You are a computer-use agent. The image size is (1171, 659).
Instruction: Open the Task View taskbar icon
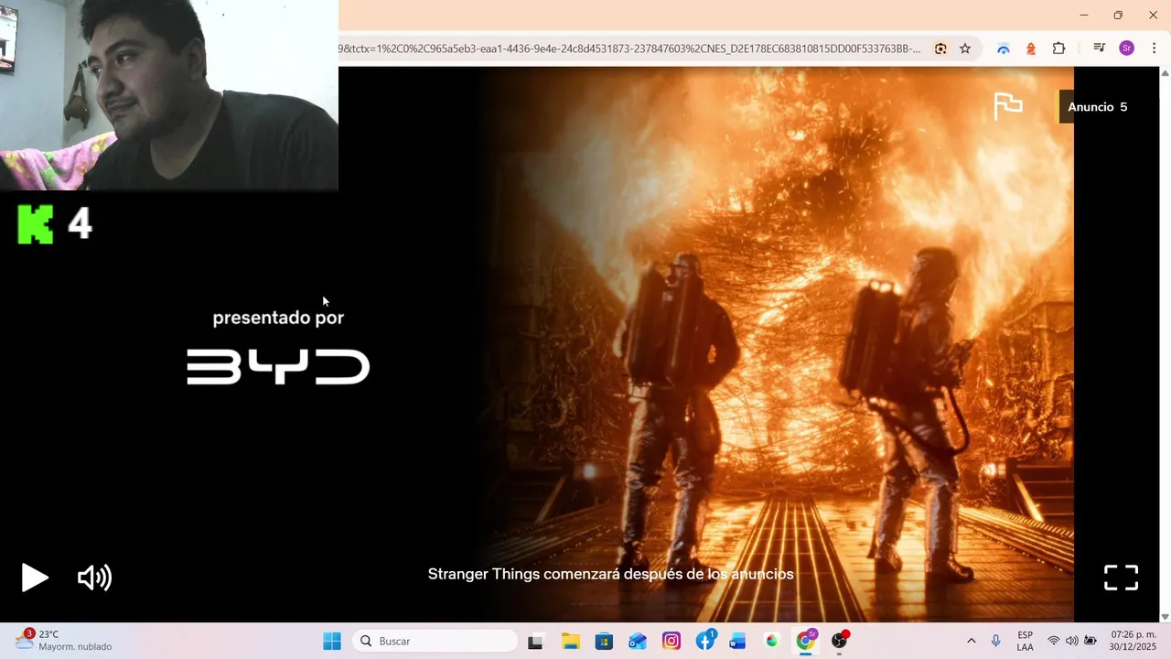point(535,641)
